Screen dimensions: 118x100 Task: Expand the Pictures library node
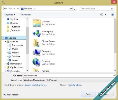click(x=7, y=53)
